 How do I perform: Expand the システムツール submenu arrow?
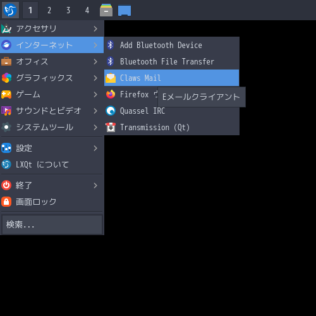(95, 127)
